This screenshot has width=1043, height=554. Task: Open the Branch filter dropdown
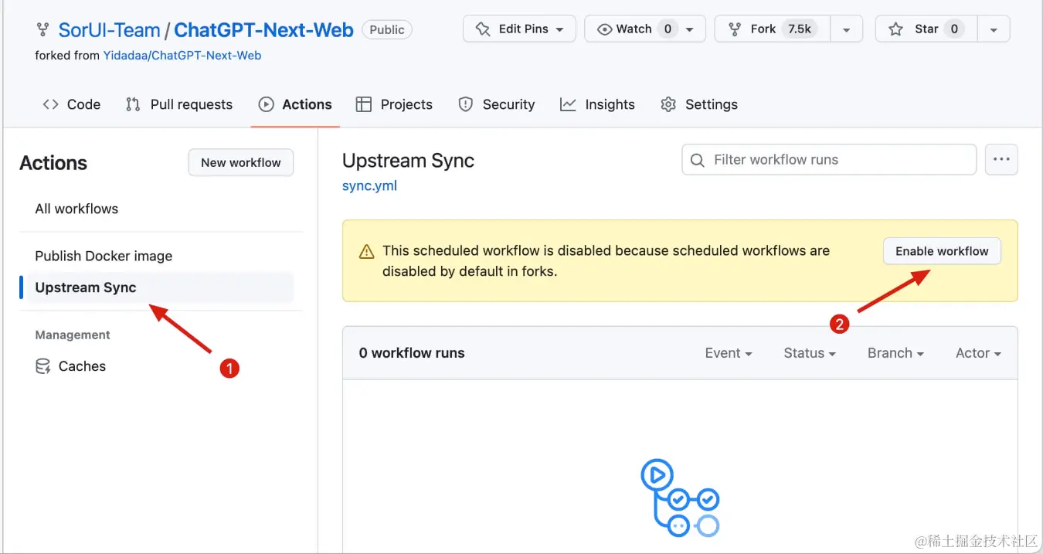pos(895,353)
